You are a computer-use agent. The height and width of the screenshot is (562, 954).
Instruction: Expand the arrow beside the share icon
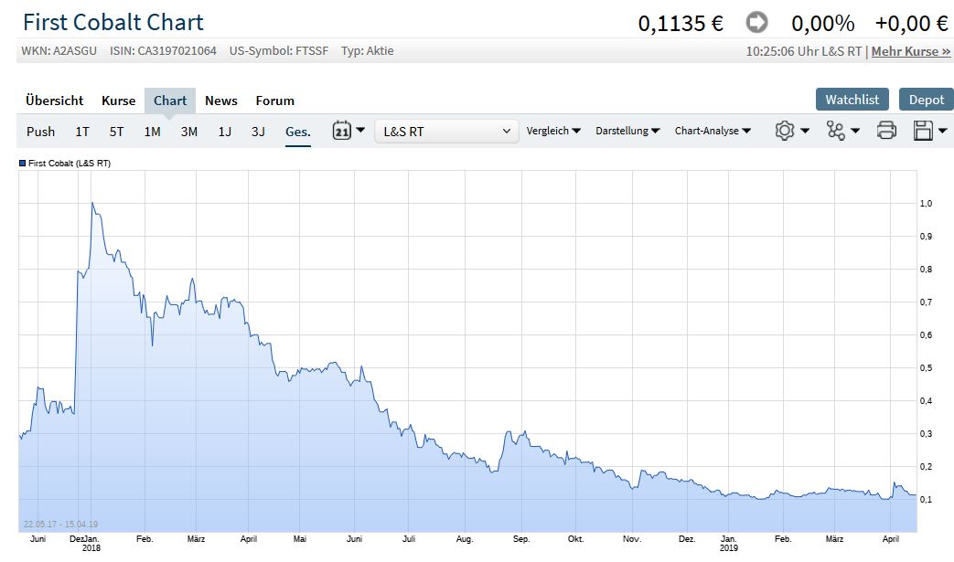click(855, 131)
